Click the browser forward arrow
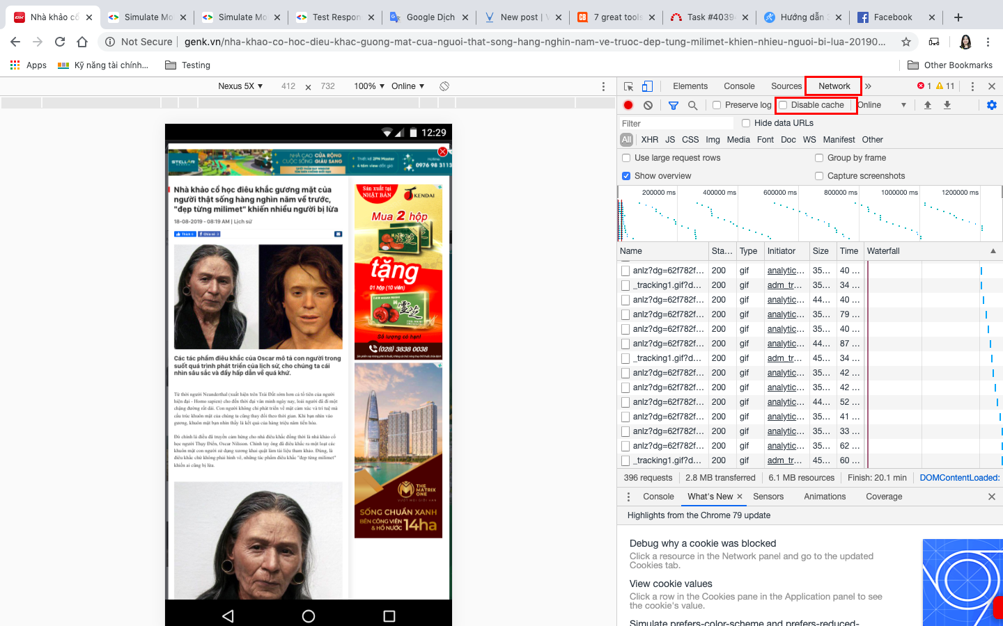 [38, 42]
